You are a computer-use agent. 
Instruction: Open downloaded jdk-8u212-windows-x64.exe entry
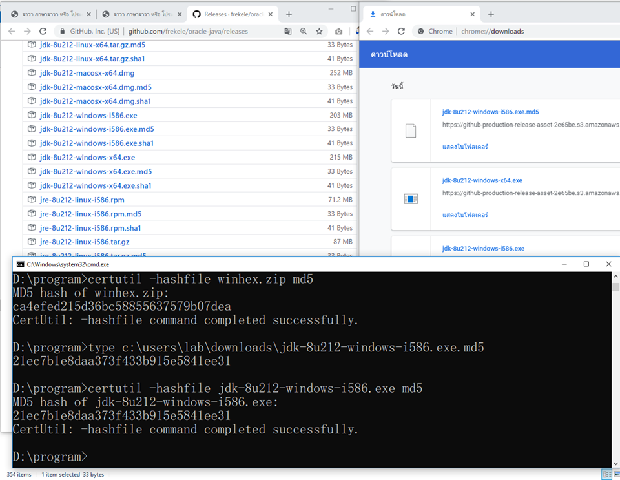point(482,180)
